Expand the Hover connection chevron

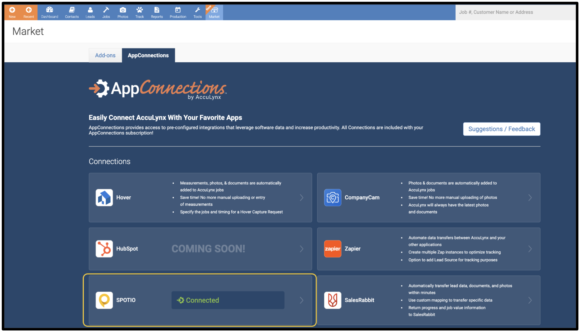(x=302, y=198)
